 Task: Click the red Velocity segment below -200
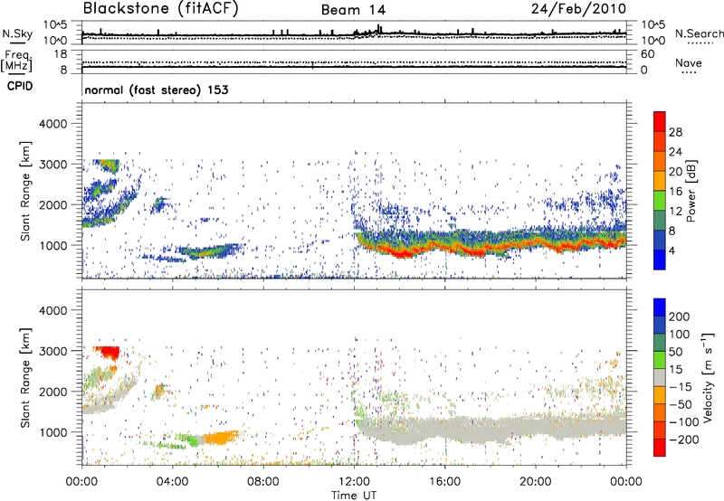tap(660, 448)
